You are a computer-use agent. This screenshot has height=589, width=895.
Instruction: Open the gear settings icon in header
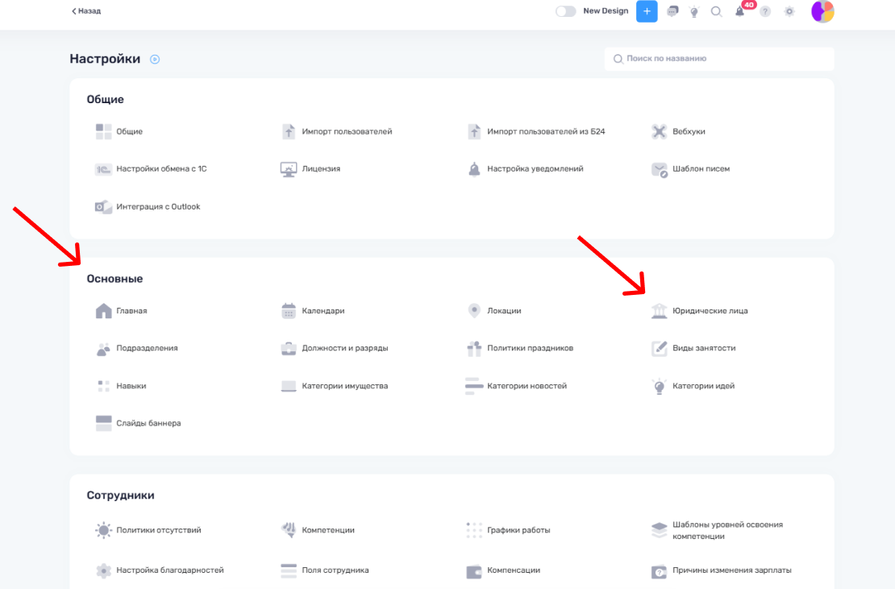point(789,11)
